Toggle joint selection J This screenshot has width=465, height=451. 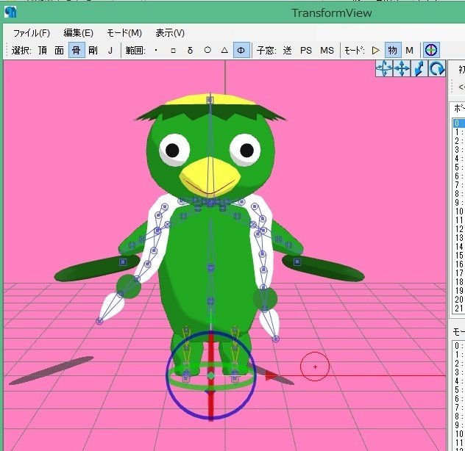click(110, 51)
